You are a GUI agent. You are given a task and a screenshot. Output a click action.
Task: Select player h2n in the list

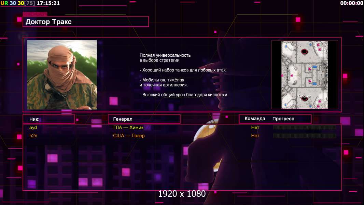tap(33, 136)
